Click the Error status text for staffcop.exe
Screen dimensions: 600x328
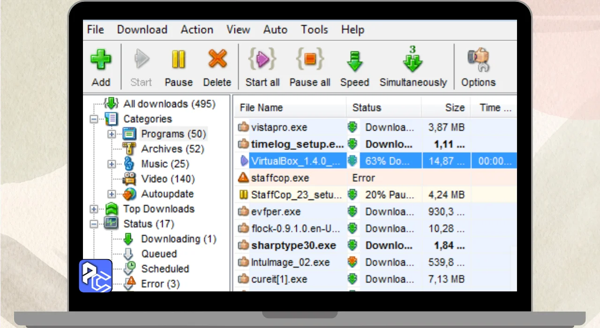pyautogui.click(x=363, y=178)
